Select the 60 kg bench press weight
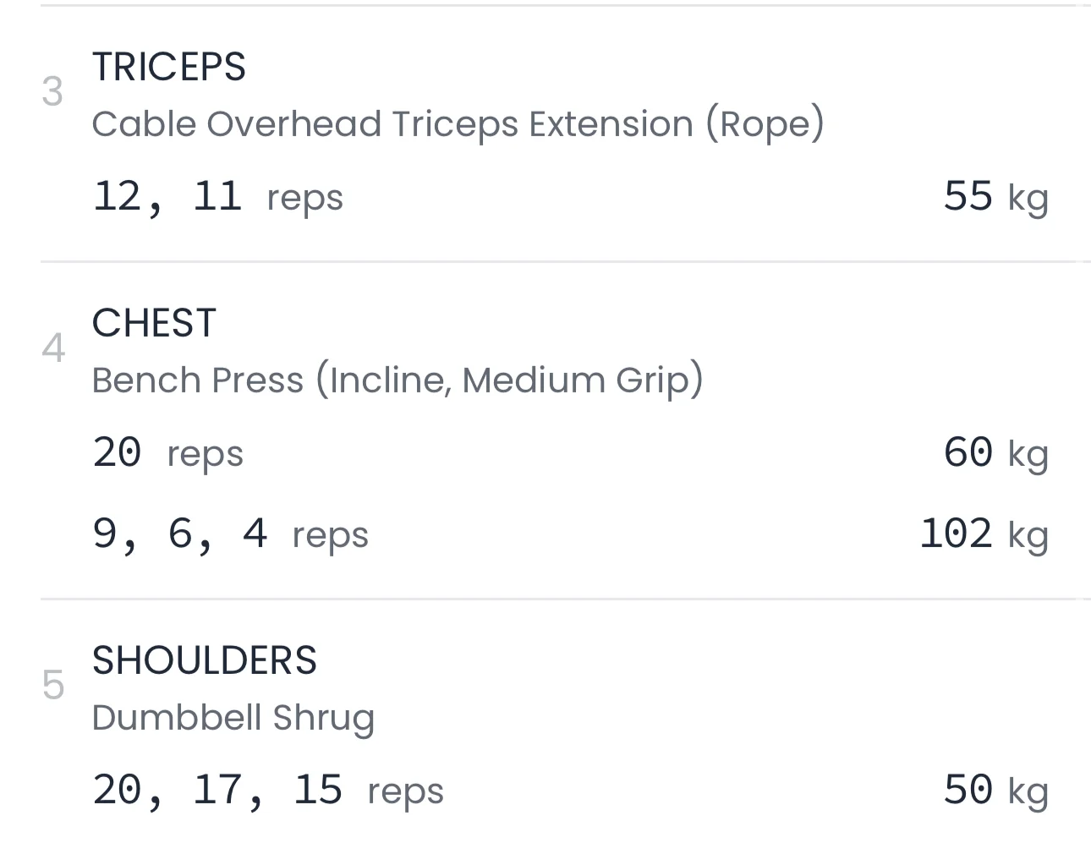The image size is (1091, 865). click(x=995, y=453)
